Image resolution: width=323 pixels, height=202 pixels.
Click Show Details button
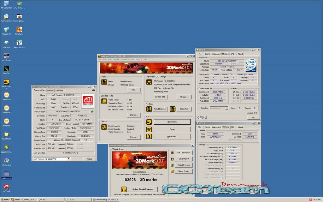click(184, 171)
